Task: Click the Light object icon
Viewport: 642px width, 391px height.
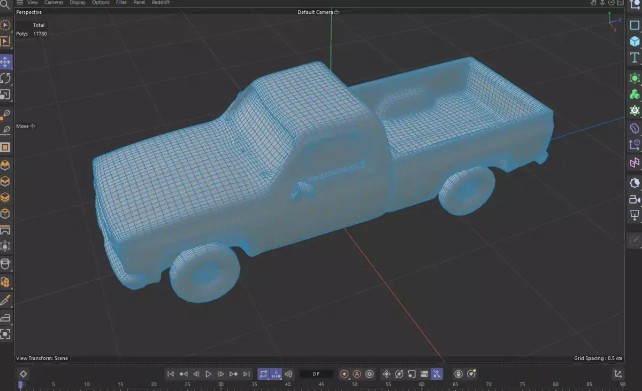Action: [635, 215]
